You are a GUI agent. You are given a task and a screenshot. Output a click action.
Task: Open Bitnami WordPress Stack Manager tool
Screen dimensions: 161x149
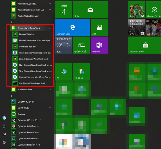(32, 40)
